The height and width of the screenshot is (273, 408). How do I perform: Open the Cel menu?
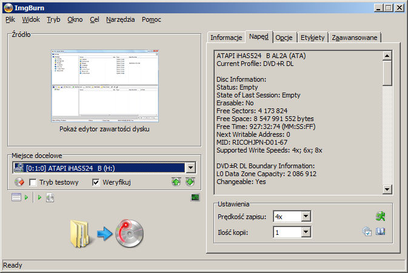click(95, 19)
